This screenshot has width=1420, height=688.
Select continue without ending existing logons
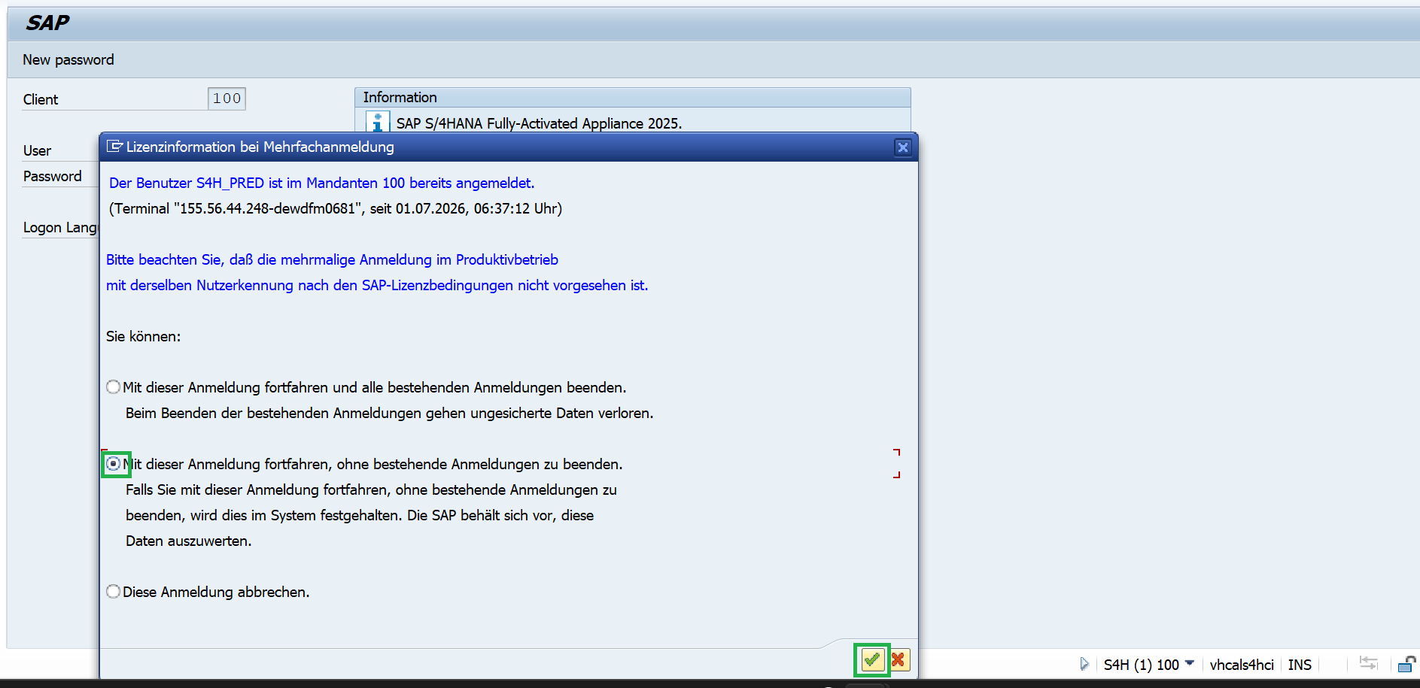tap(114, 464)
